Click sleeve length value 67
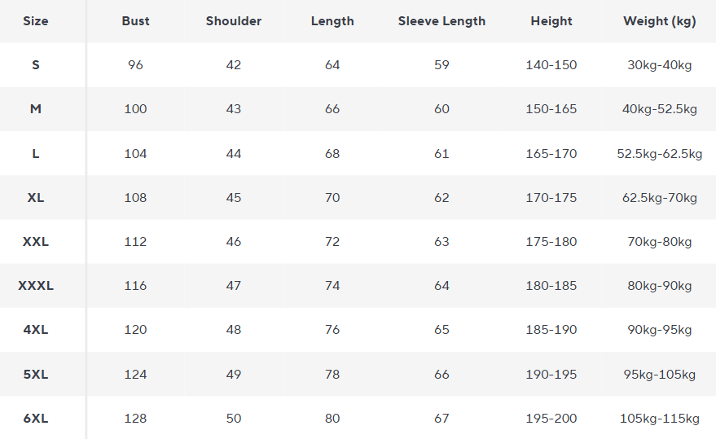The image size is (716, 439). tap(441, 419)
